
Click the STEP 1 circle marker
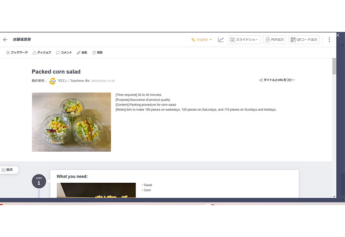(x=39, y=181)
